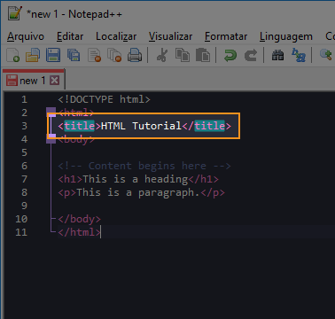
Task: Click the Open file folder icon
Action: [33, 55]
